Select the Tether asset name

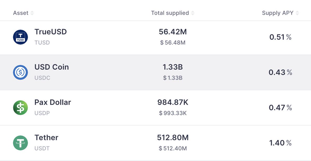pos(46,137)
